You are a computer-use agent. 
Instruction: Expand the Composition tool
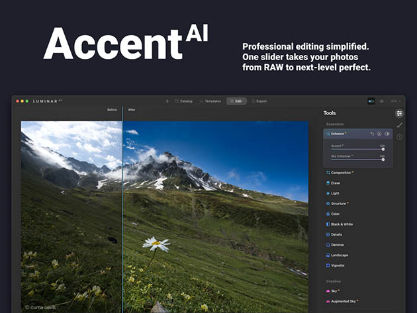[x=342, y=173]
